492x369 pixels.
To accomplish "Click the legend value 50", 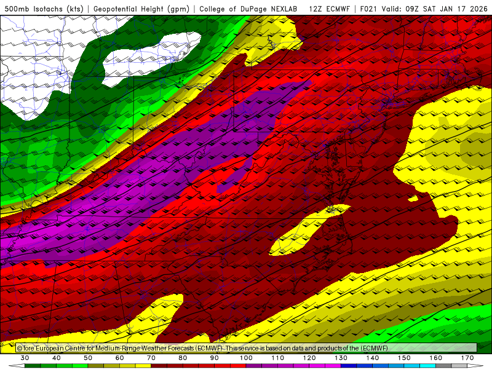I will pos(88,358).
